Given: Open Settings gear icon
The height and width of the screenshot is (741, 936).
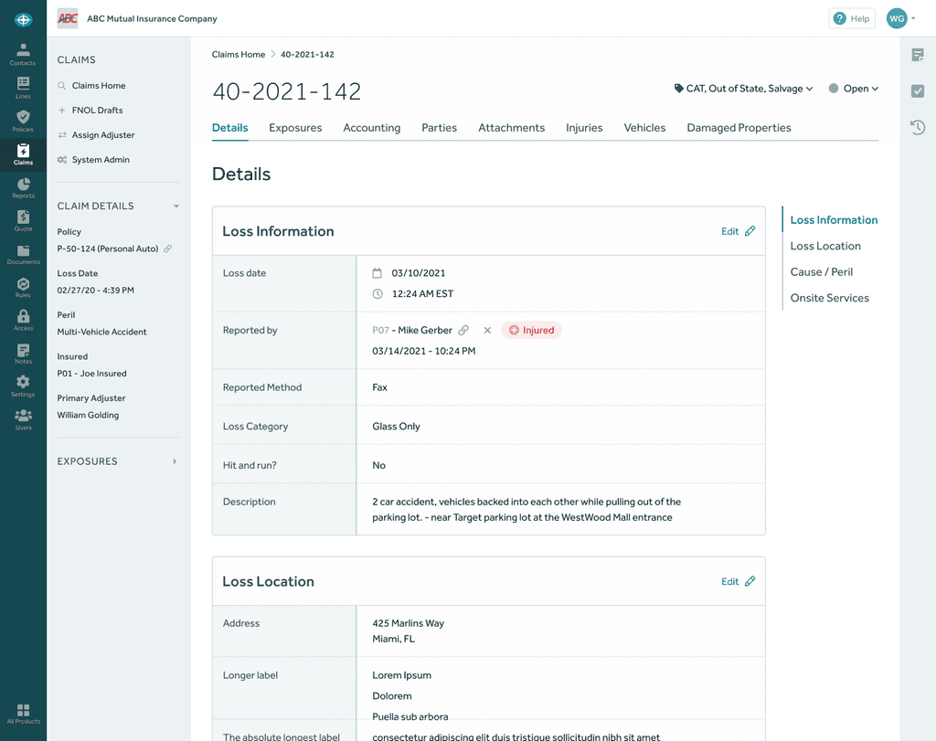Looking at the screenshot, I should 23,386.
